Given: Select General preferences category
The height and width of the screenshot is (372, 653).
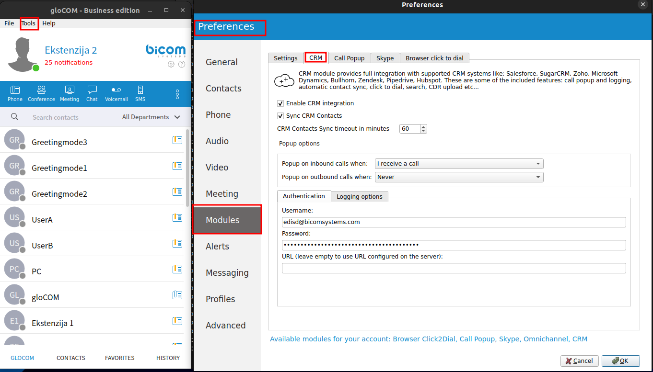Looking at the screenshot, I should 227,62.
